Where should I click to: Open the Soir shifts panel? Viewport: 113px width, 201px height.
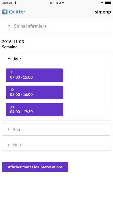[56, 130]
